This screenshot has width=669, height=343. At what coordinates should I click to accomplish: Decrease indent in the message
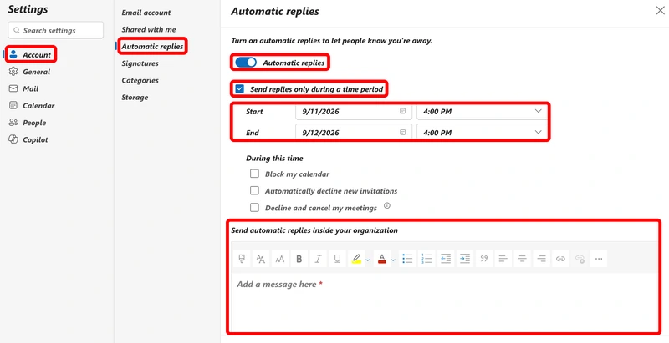tap(446, 259)
